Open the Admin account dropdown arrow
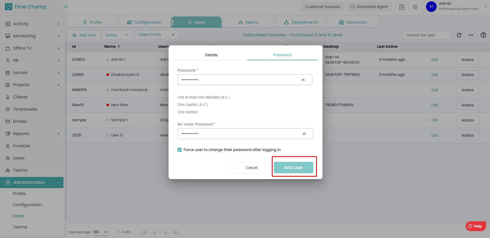This screenshot has height=238, width=490. point(486,7)
